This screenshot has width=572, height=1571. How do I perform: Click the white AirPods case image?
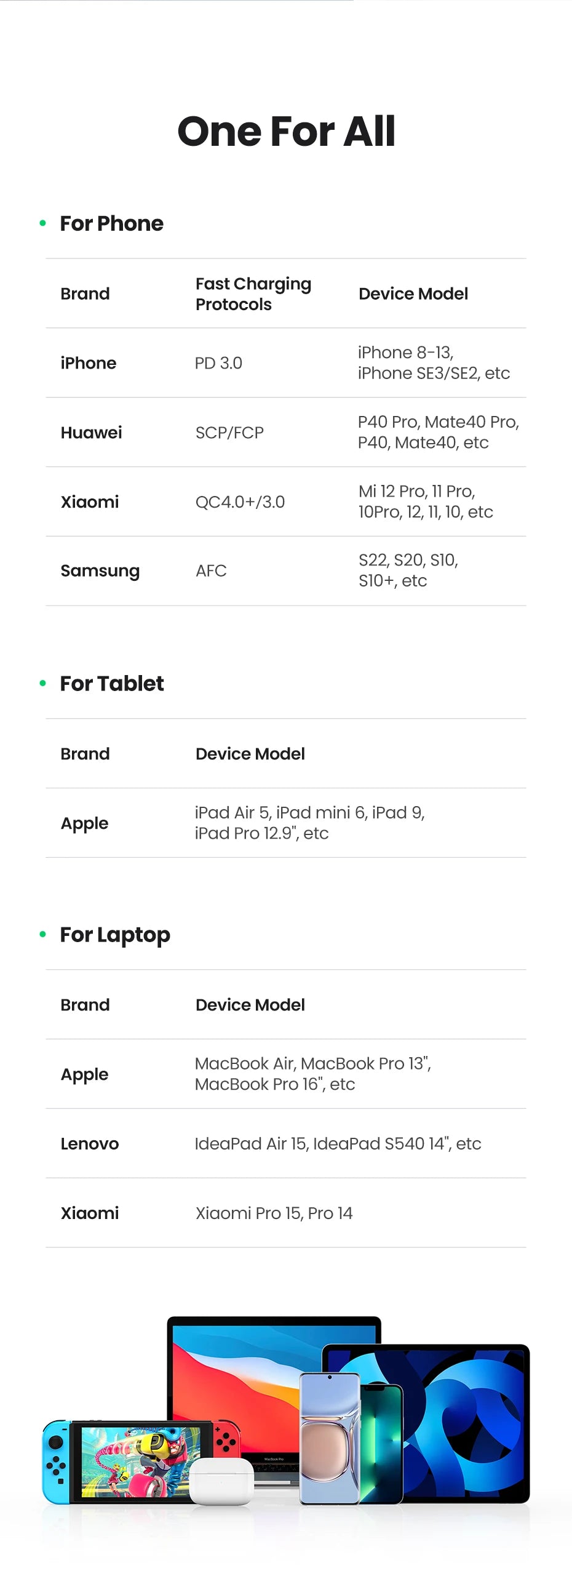pyautogui.click(x=221, y=1482)
